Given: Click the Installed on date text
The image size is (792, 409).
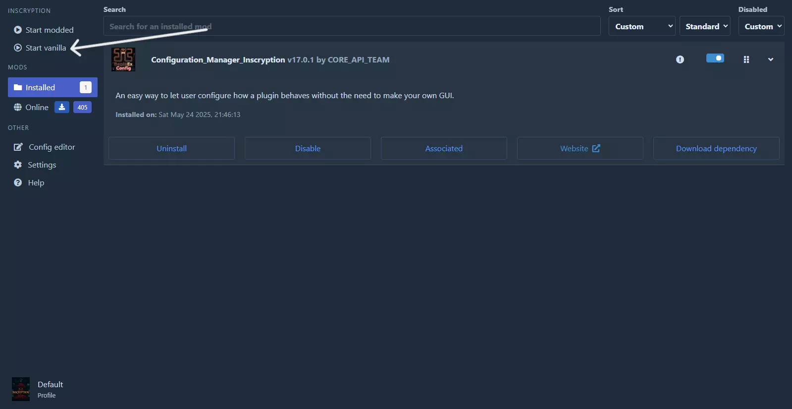Looking at the screenshot, I should pyautogui.click(x=178, y=115).
